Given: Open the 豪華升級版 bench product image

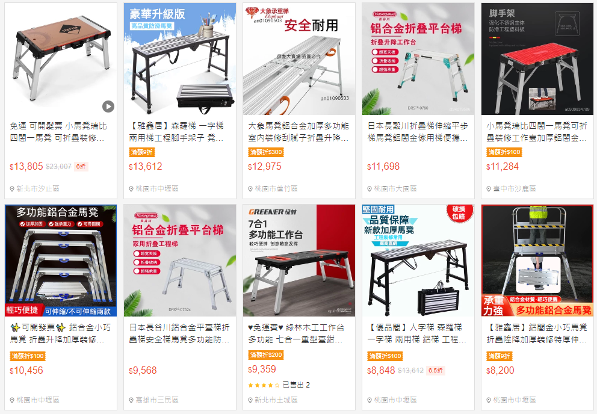Looking at the screenshot, I should coord(180,59).
